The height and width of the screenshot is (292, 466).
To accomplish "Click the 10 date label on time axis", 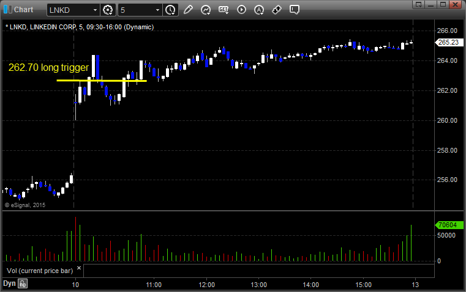I will (75, 285).
